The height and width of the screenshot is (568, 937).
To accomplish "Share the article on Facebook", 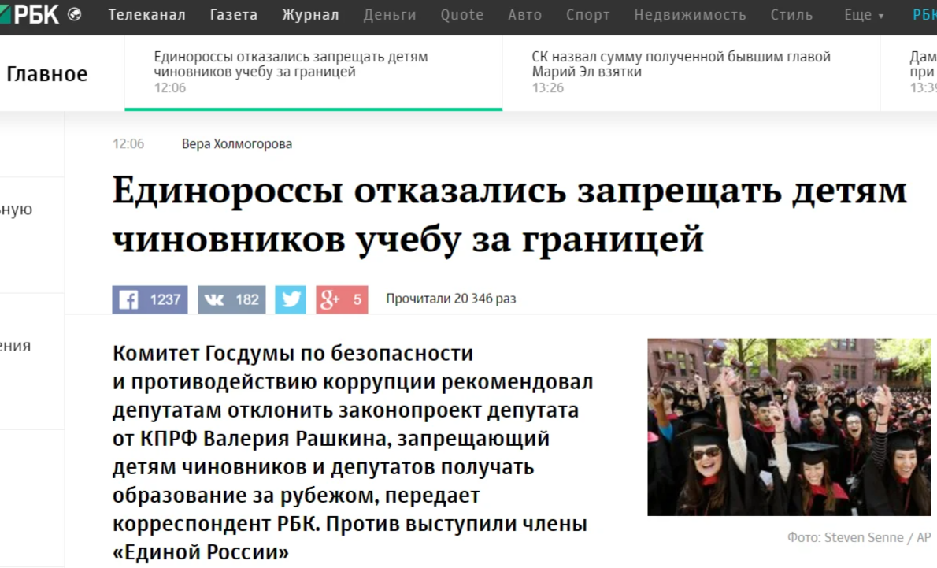I will click(x=150, y=299).
